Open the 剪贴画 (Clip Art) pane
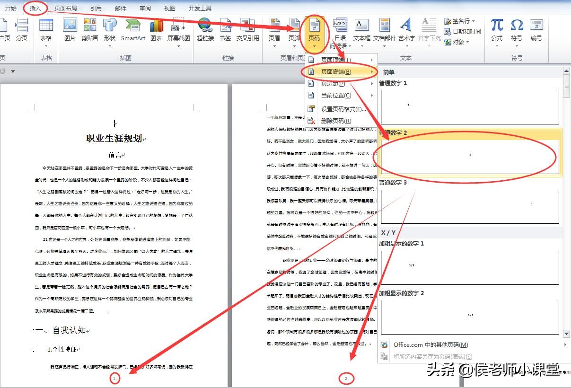This screenshot has height=388, width=571. 89,30
